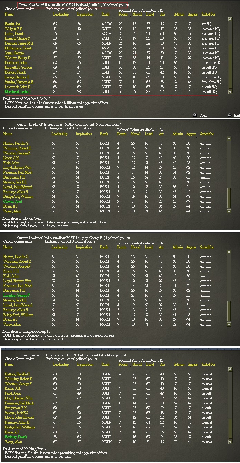Pick Jones, George as commander
This screenshot has height=463, width=240.
(14, 53)
